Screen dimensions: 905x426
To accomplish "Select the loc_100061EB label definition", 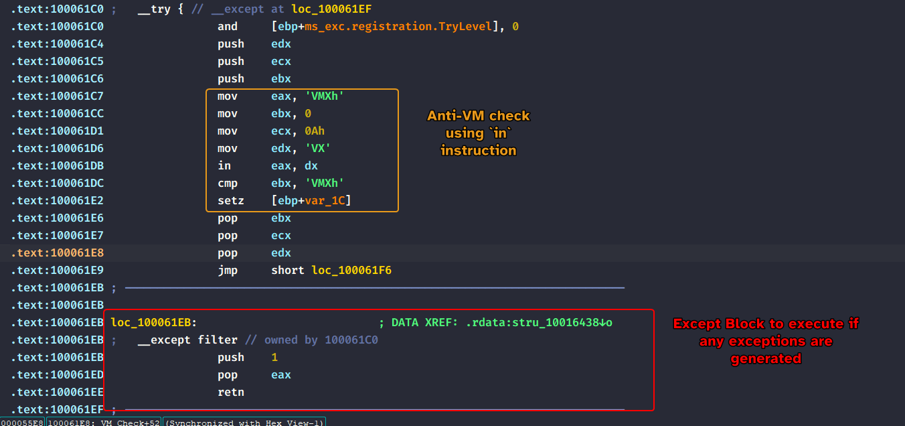I will (153, 323).
